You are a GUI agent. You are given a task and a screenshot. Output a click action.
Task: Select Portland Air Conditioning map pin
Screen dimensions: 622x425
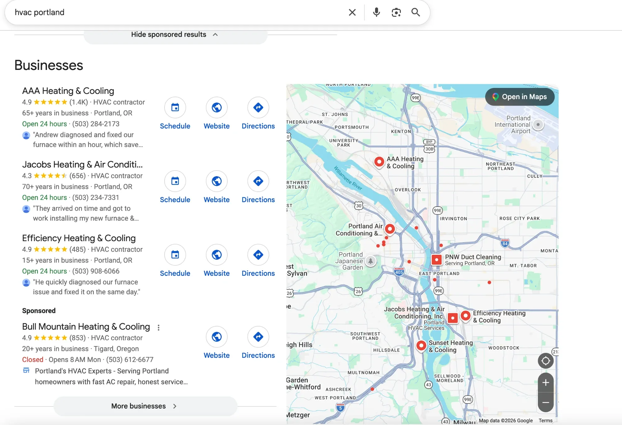point(390,229)
